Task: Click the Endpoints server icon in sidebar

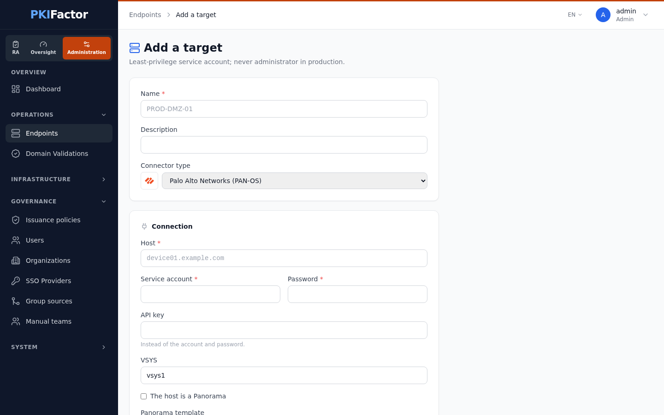Action: (16, 133)
